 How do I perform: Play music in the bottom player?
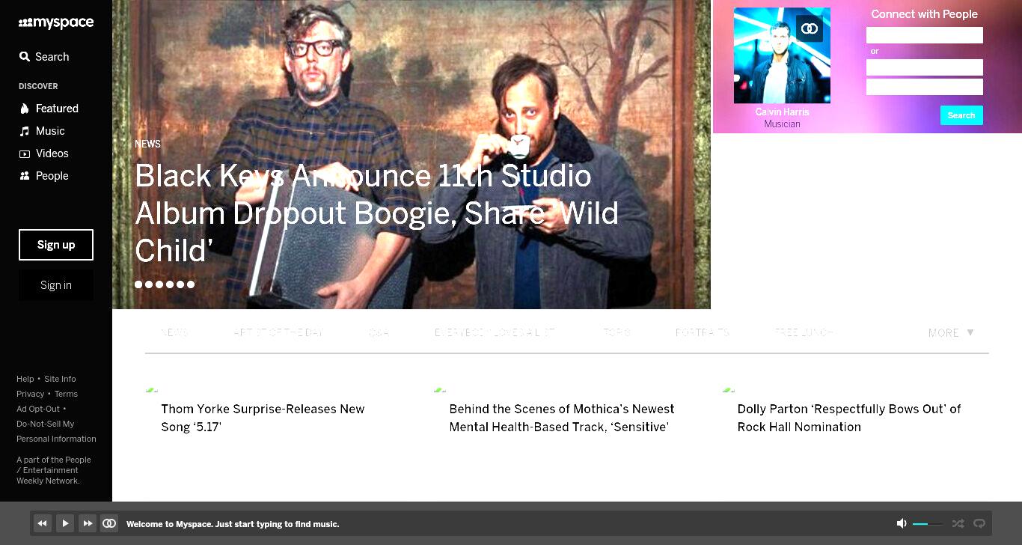point(65,523)
